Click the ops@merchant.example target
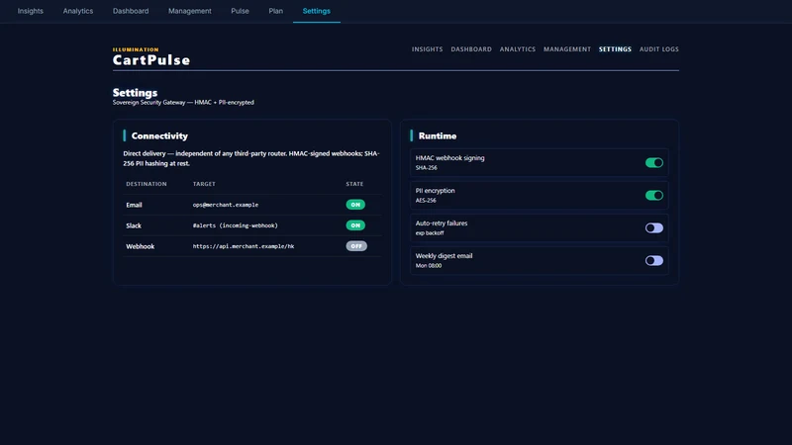Viewport: 792px width, 445px height. tap(226, 205)
